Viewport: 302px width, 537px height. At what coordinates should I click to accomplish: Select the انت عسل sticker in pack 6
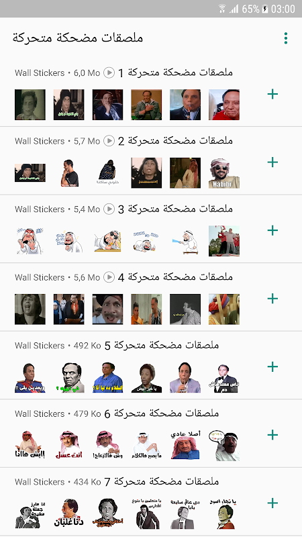(69, 445)
